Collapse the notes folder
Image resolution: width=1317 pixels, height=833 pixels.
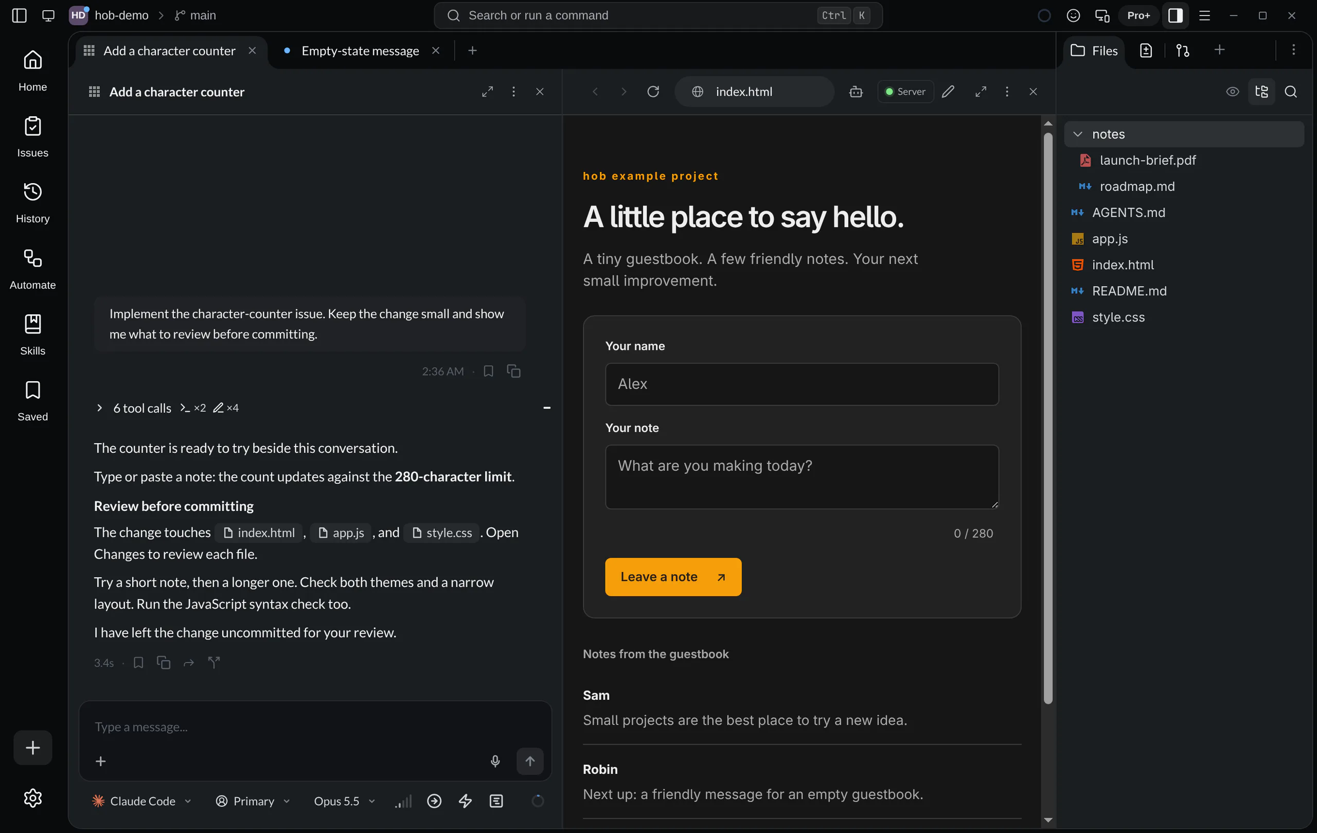click(1184, 134)
